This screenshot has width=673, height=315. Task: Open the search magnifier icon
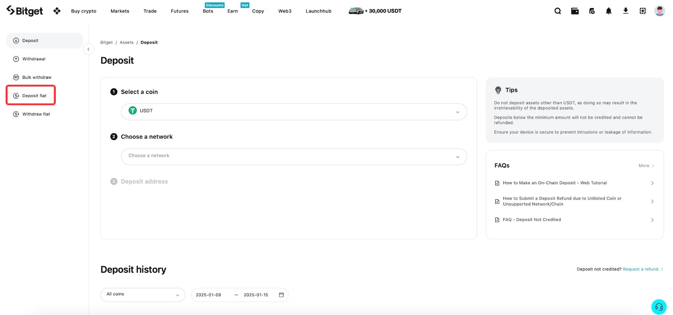[558, 11]
